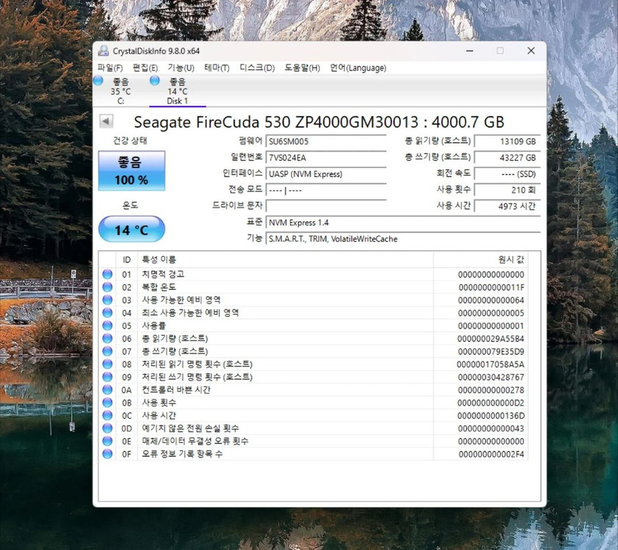The height and width of the screenshot is (550, 618).
Task: Click the status icon beside 오류 정보 기록 항목 수
Action: pos(109,453)
